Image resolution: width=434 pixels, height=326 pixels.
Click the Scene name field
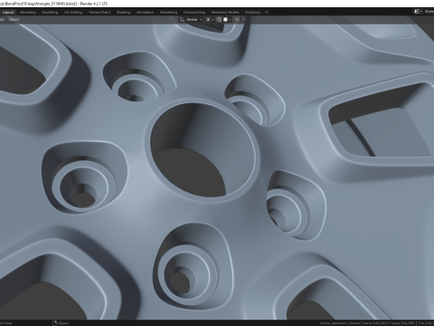pos(429,12)
